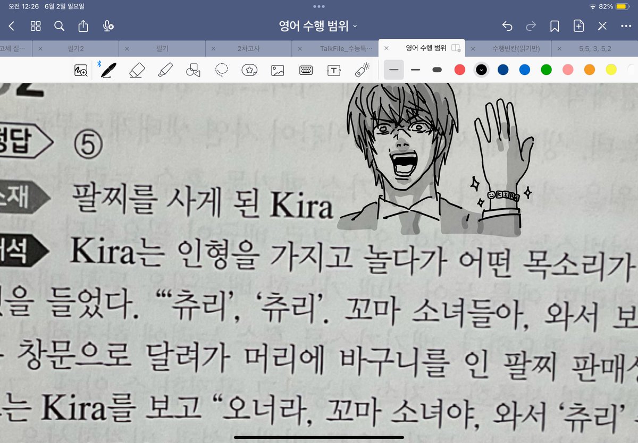The image size is (638, 443).
Task: Tap the share and export icon
Action: pyautogui.click(x=83, y=25)
